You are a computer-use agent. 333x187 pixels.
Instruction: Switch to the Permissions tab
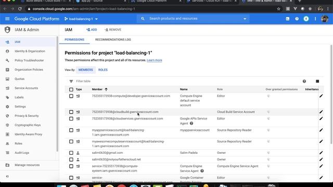tap(74, 39)
